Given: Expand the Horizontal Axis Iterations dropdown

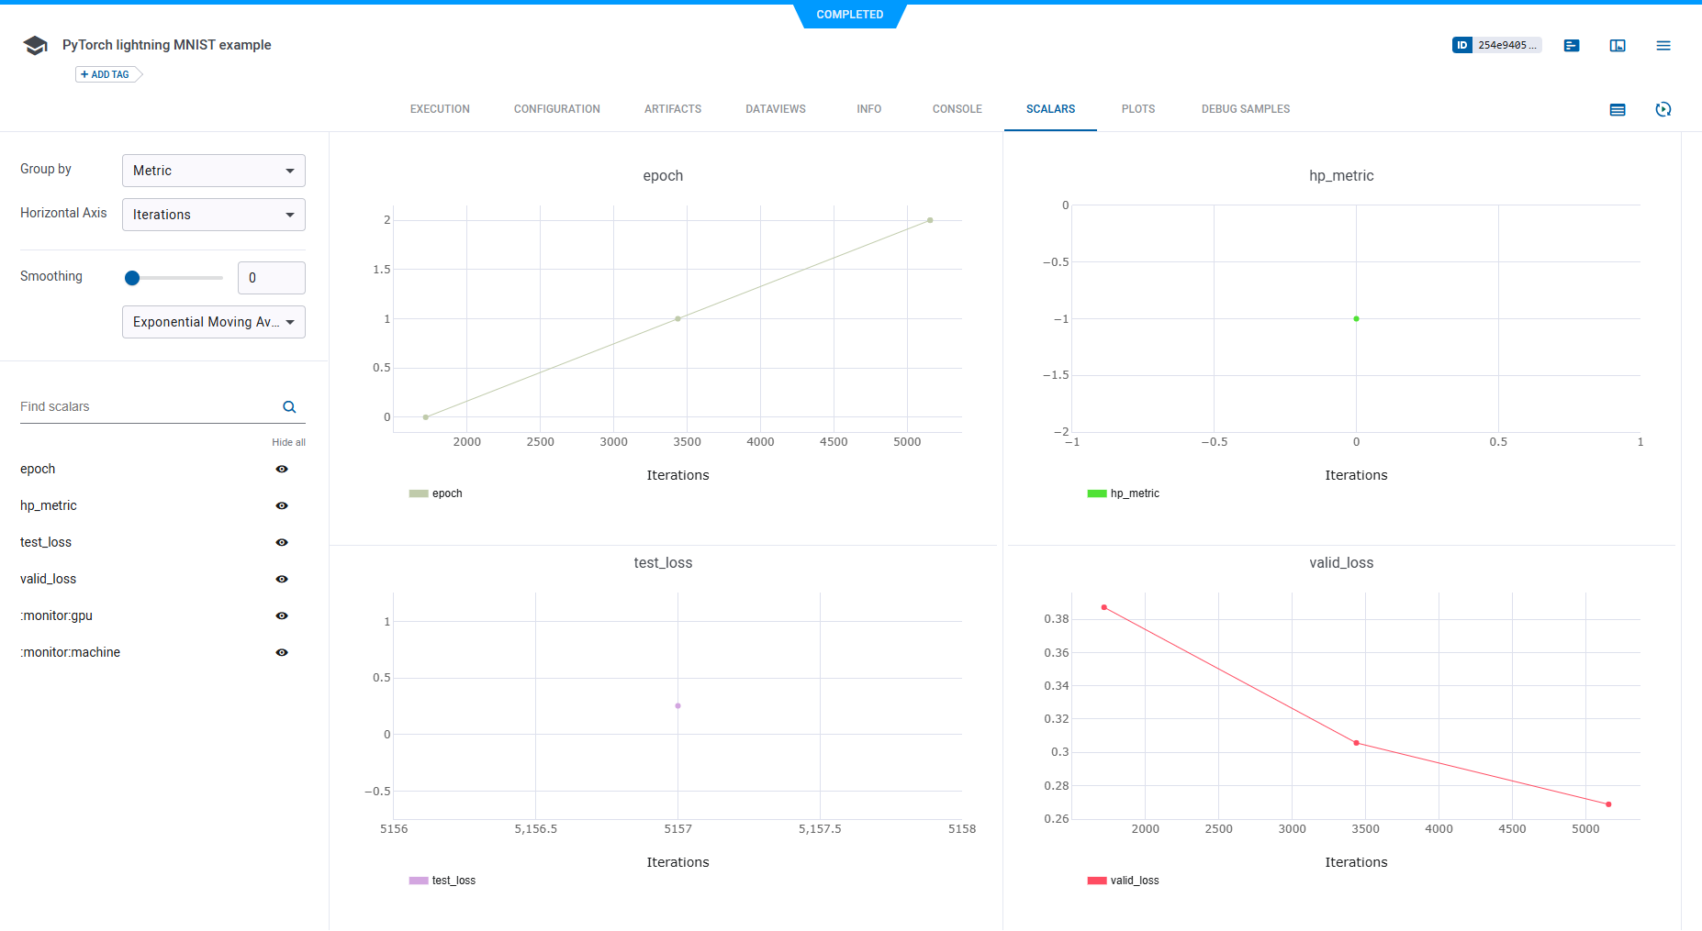Looking at the screenshot, I should (213, 215).
